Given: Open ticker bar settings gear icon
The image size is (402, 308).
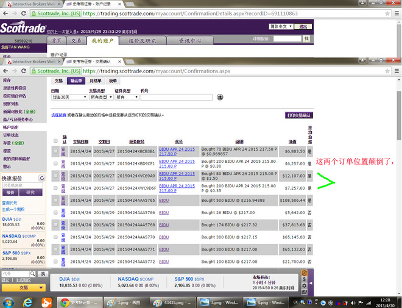Looking at the screenshot, I should 304,285.
